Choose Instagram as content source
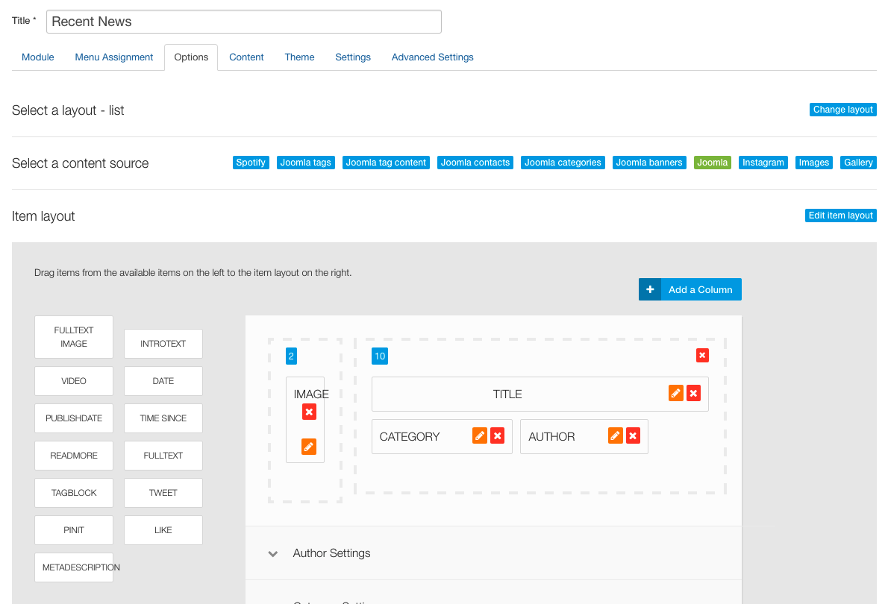 pos(763,163)
